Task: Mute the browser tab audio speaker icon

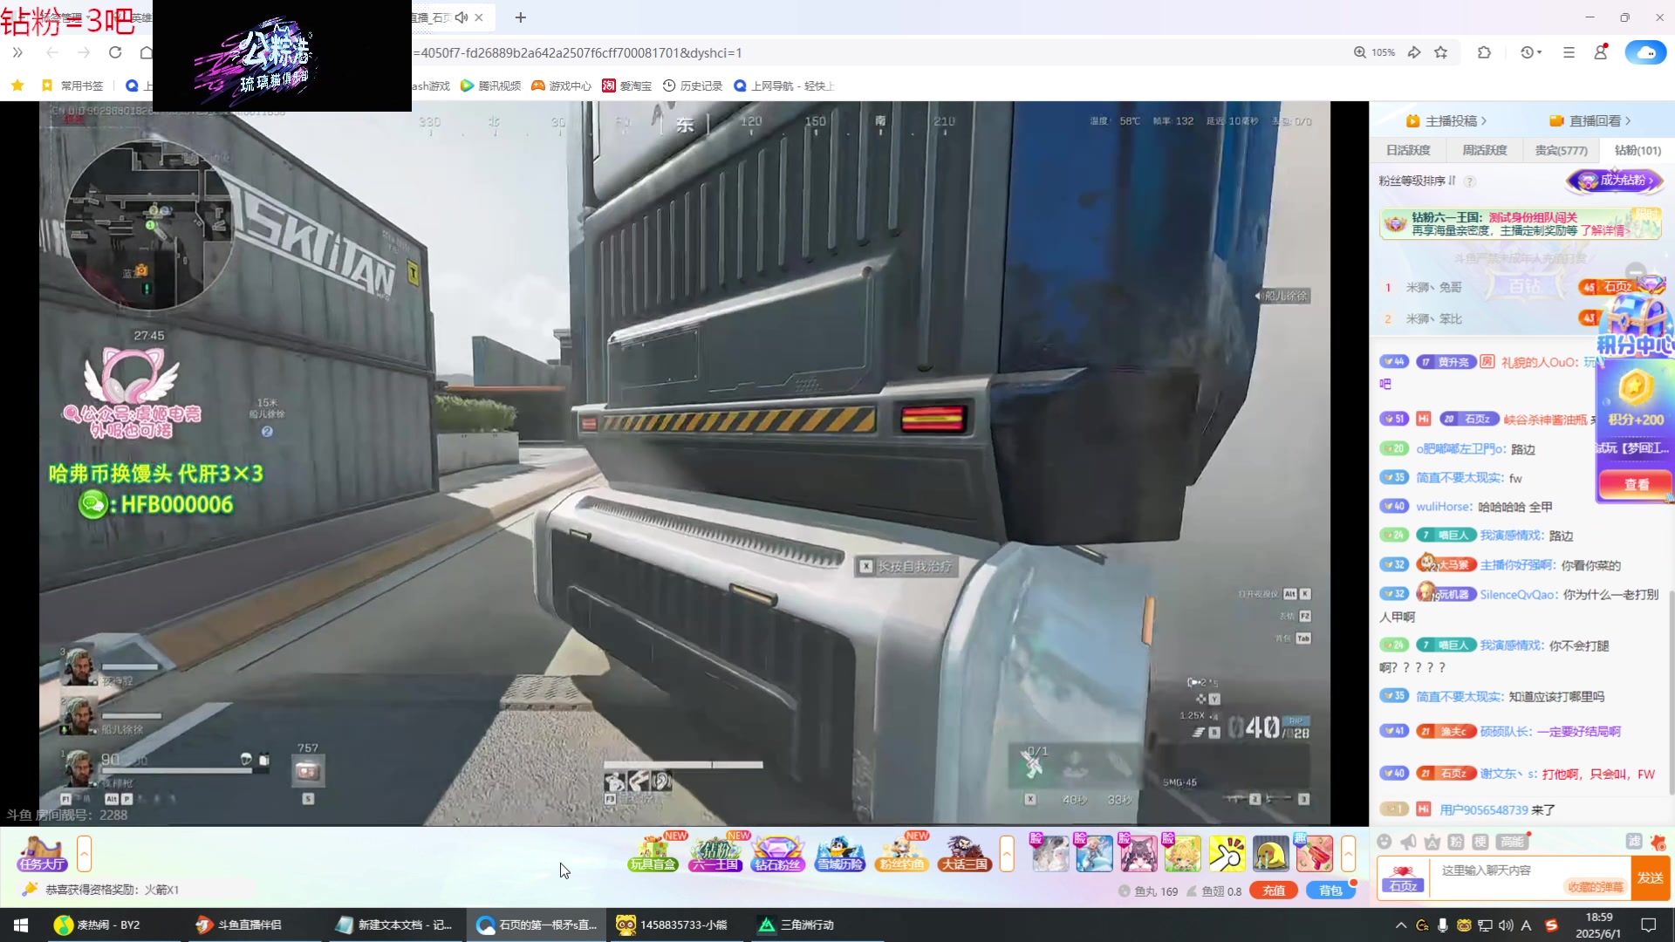Action: point(461,17)
